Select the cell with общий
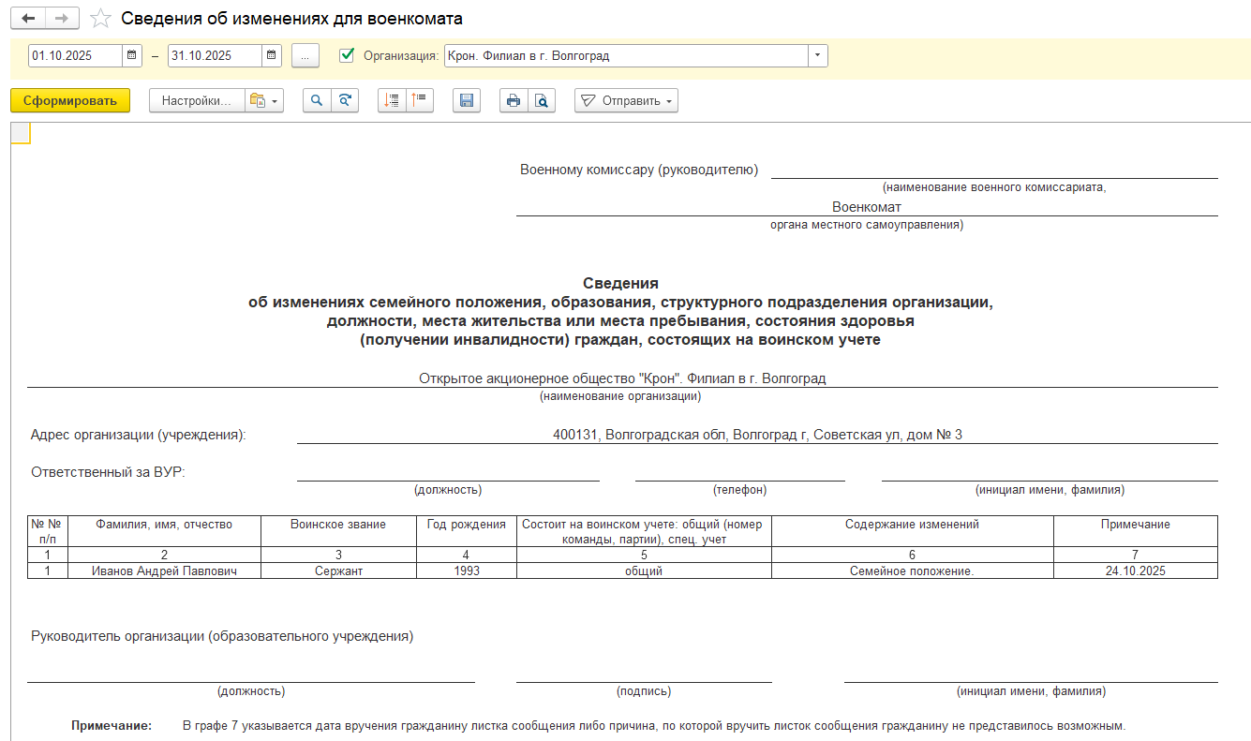 tap(644, 571)
